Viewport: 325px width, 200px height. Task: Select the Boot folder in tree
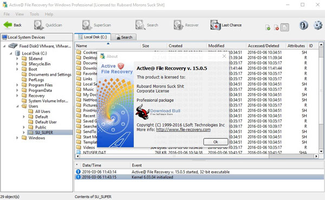pos(32,69)
